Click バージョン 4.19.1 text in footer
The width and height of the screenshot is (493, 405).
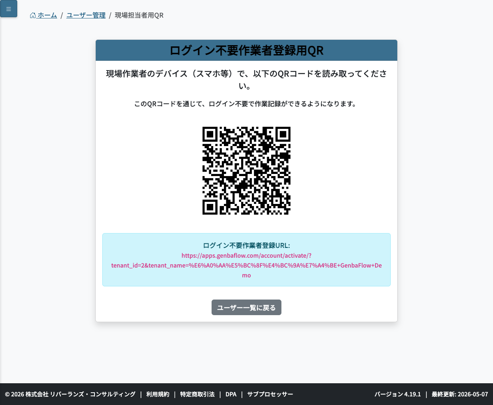[x=398, y=394]
